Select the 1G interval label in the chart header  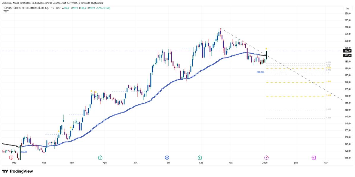coord(53,8)
